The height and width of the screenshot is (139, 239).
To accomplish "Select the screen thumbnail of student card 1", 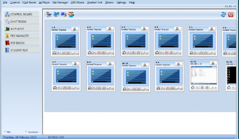I will 65,41.
